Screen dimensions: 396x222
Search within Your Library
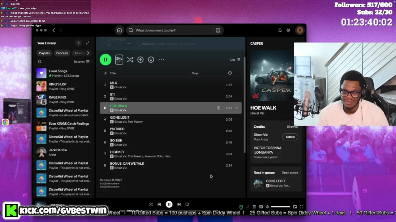click(x=40, y=62)
